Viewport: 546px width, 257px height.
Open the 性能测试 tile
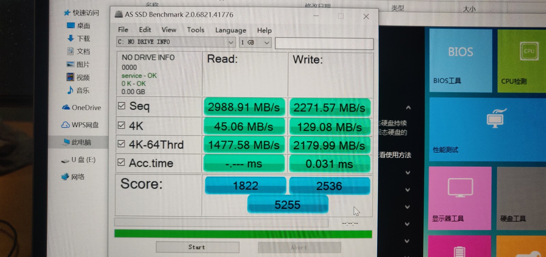click(x=487, y=130)
